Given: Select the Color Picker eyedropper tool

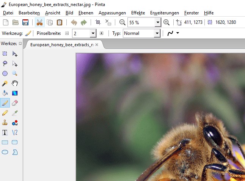Looking at the screenshot, I should (x=15, y=113).
